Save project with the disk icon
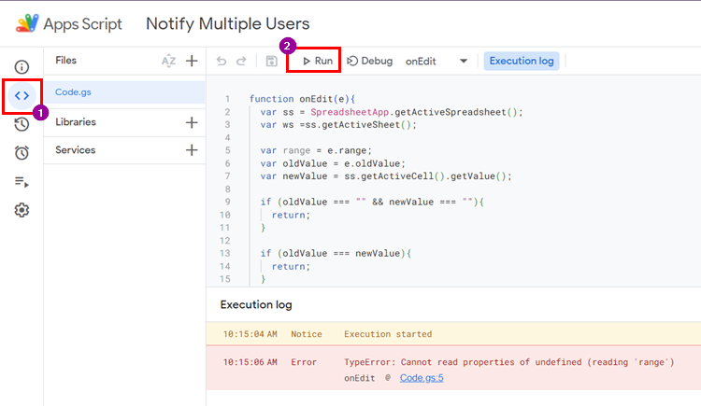 coord(271,61)
